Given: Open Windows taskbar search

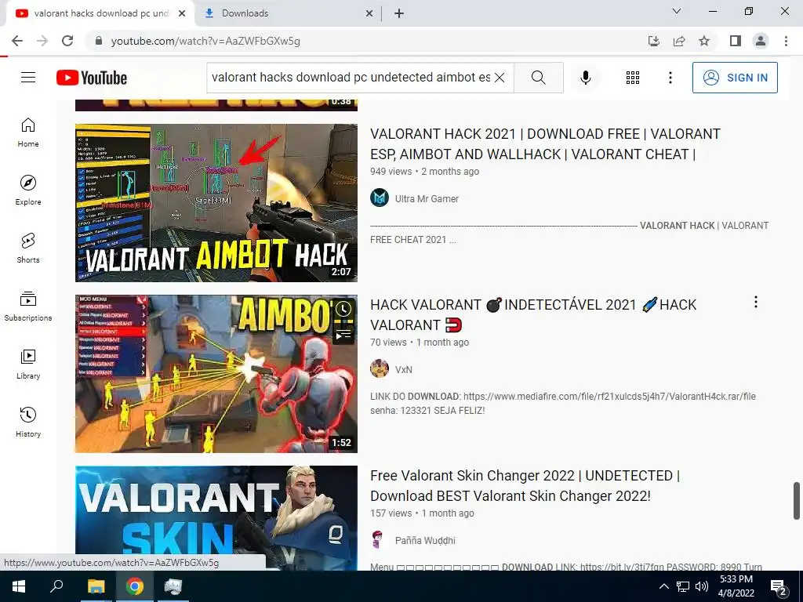Looking at the screenshot, I should point(56,586).
